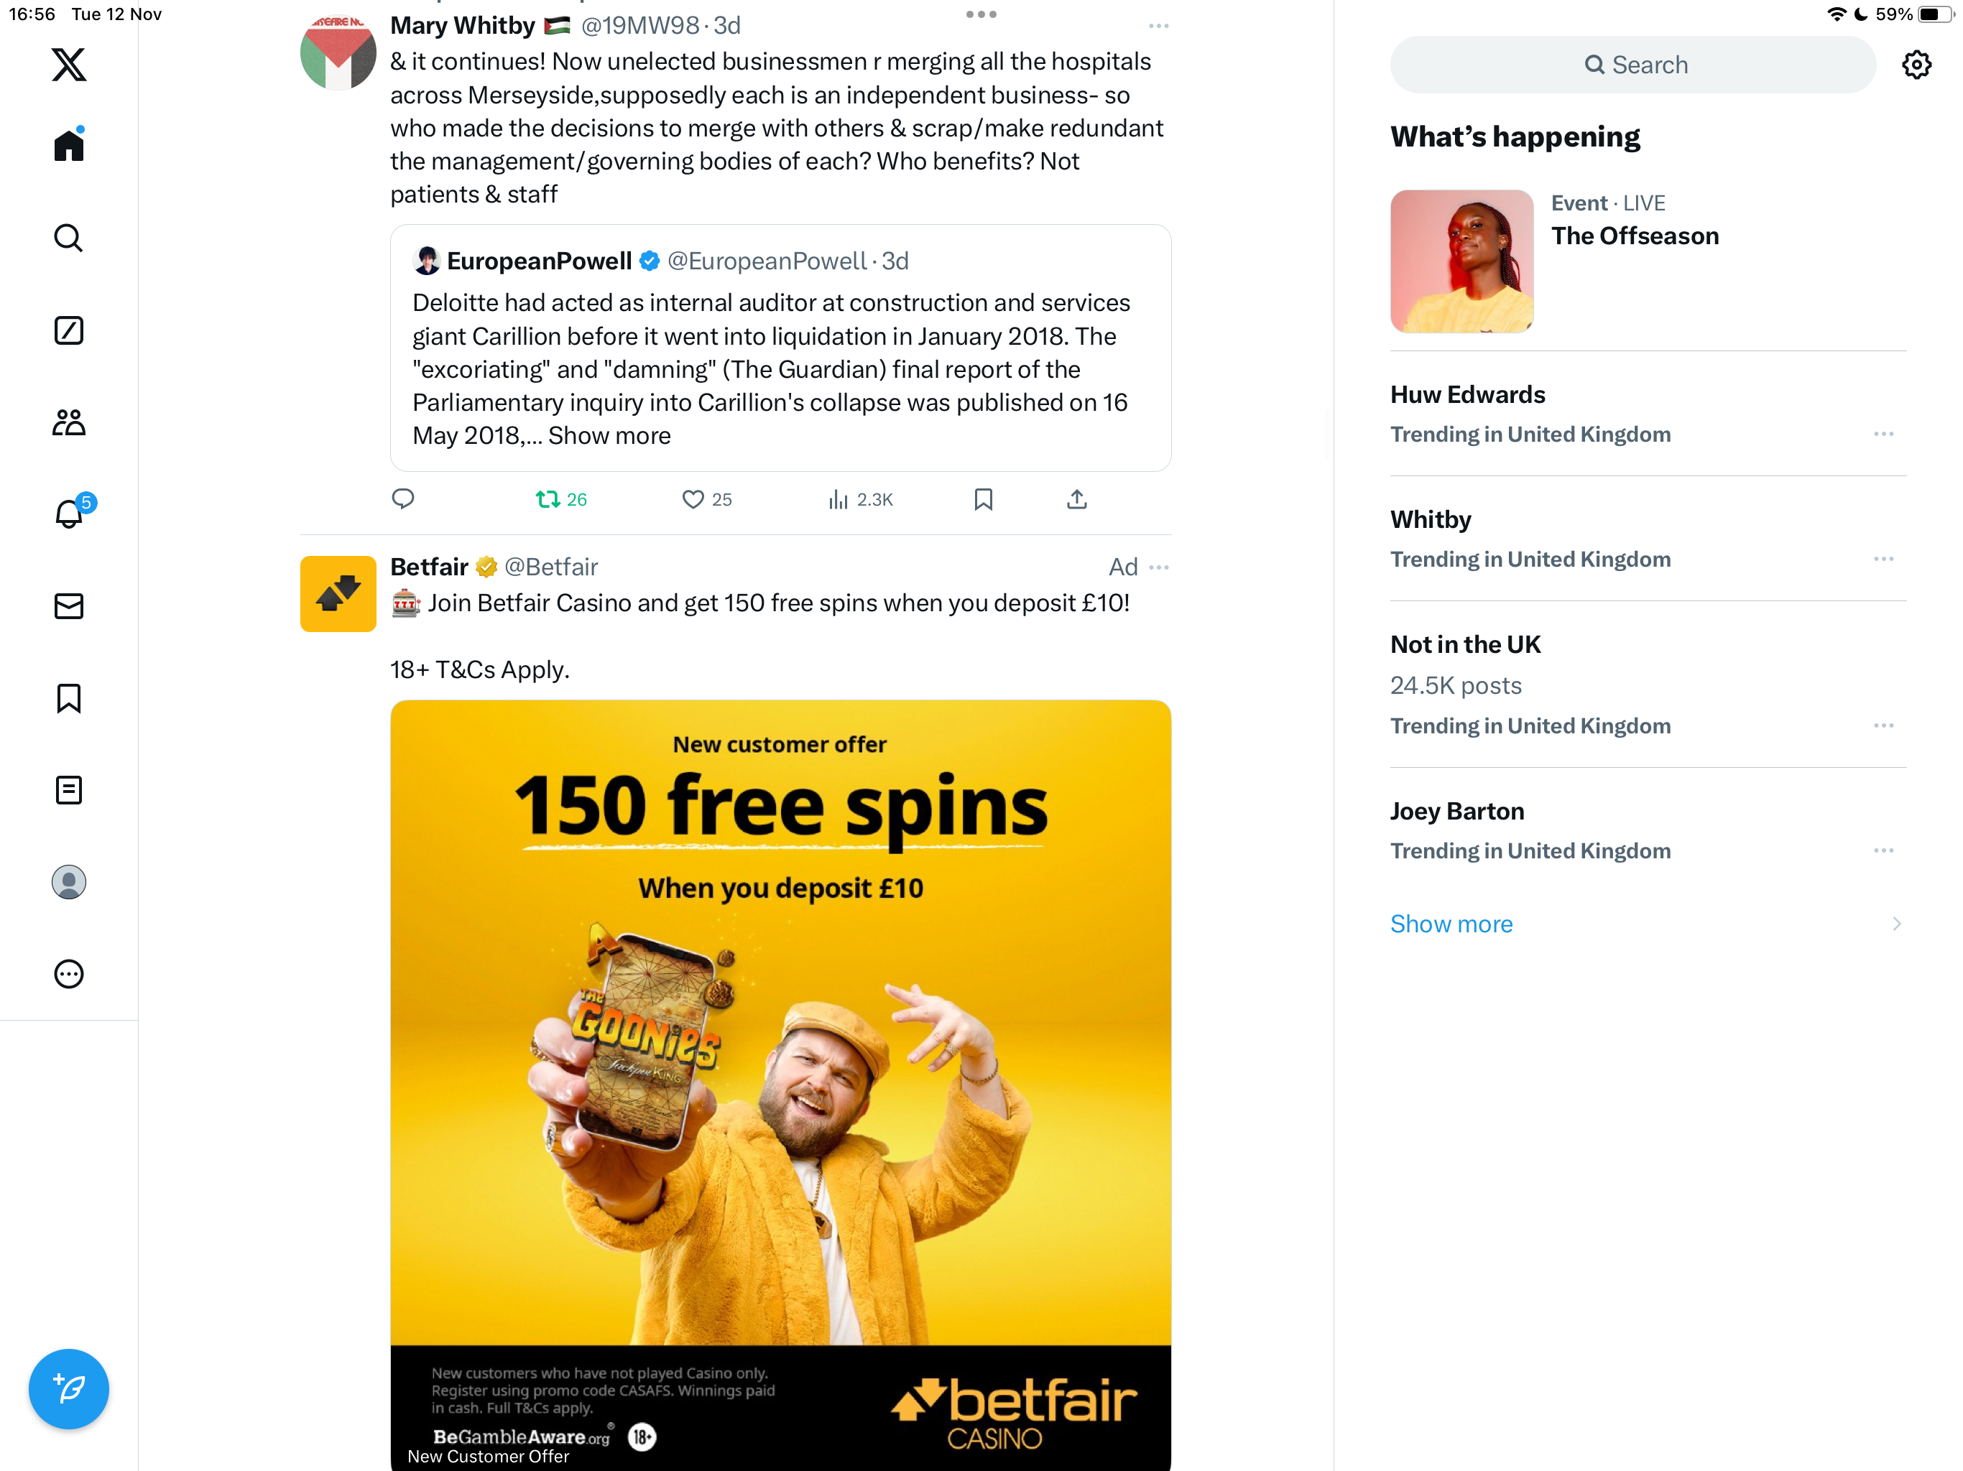
Task: Open the Messages envelope icon
Action: coord(68,606)
